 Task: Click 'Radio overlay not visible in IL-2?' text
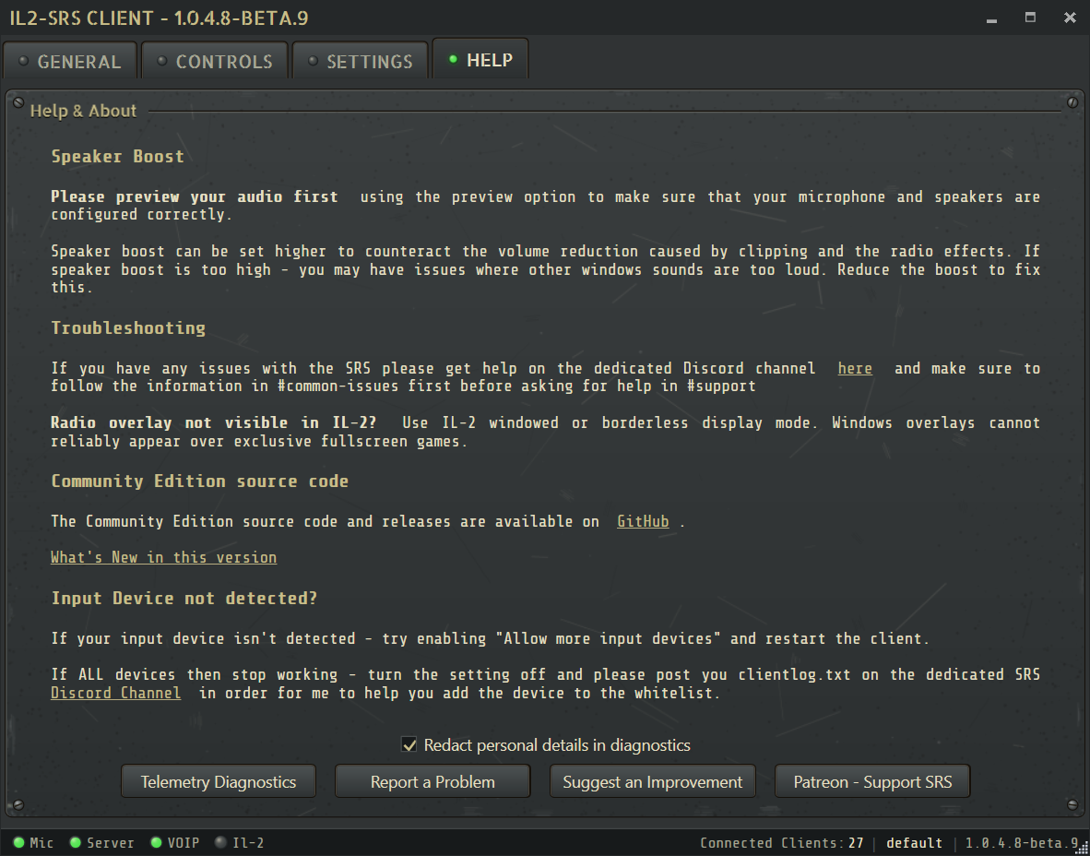[x=213, y=422]
